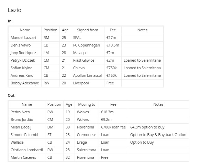
Task: Click the Option to Buy & Buy-back Option note
Action: click(158, 135)
